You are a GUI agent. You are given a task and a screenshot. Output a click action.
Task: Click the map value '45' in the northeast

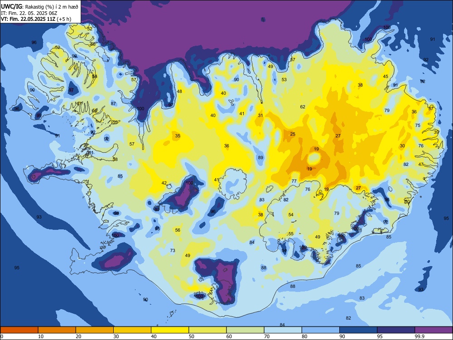386,76
